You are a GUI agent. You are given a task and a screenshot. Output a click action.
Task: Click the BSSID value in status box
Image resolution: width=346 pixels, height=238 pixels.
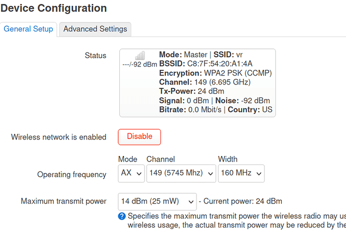220,64
